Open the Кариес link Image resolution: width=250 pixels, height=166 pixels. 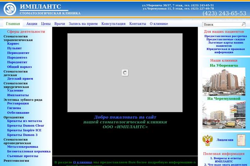[x=13, y=44]
